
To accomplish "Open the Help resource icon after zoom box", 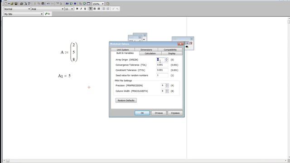I will 108,4.
